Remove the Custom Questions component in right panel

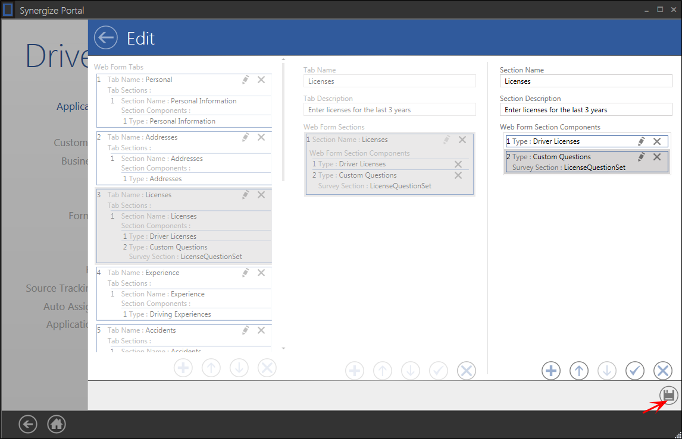pyautogui.click(x=657, y=157)
